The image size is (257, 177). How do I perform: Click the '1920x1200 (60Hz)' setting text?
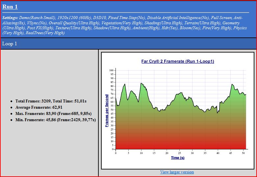coord(74,18)
